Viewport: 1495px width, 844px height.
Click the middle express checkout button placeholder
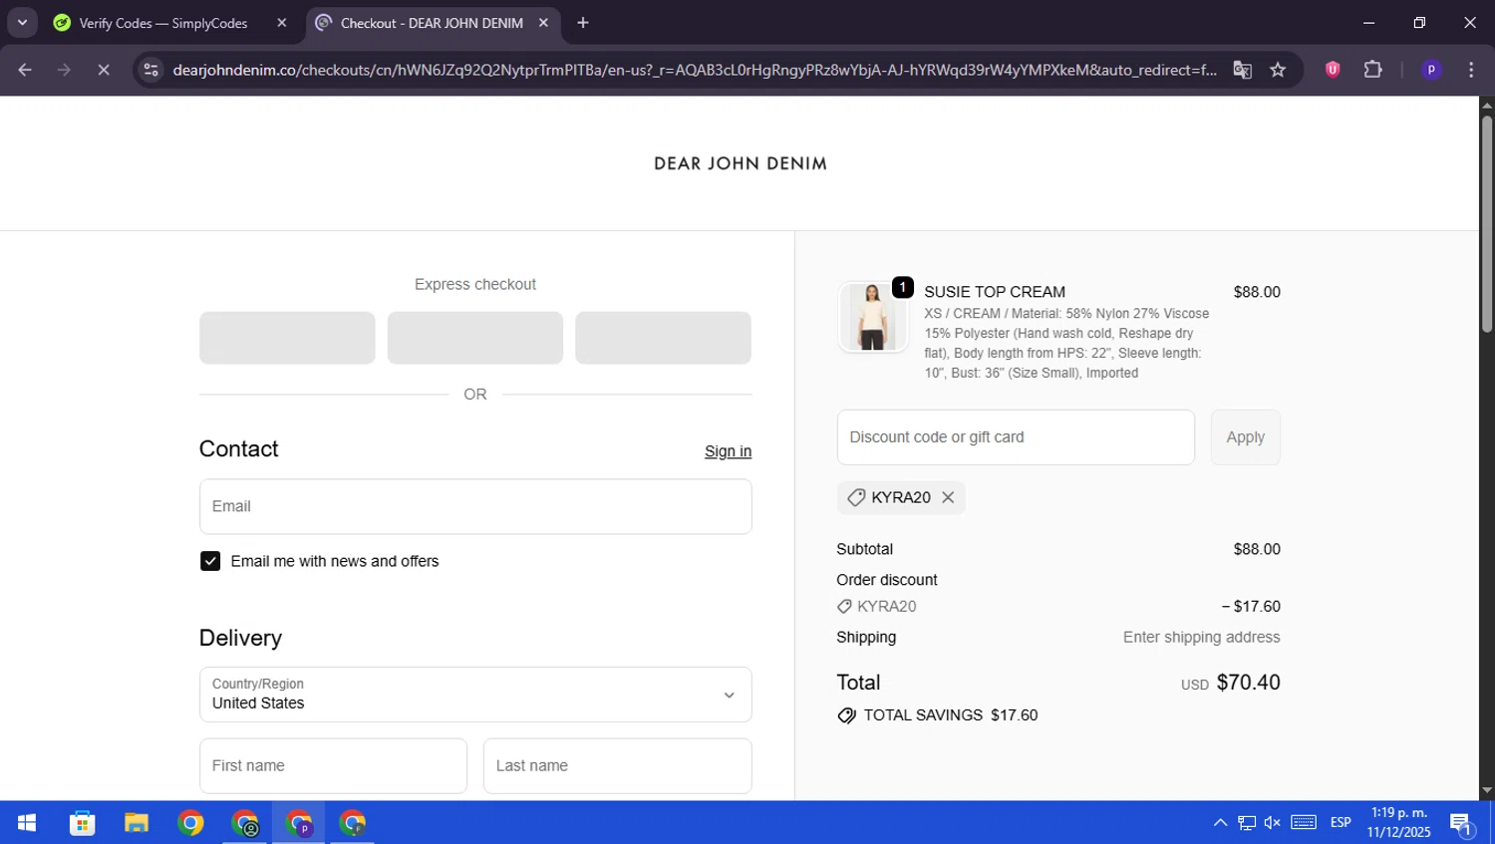(475, 338)
